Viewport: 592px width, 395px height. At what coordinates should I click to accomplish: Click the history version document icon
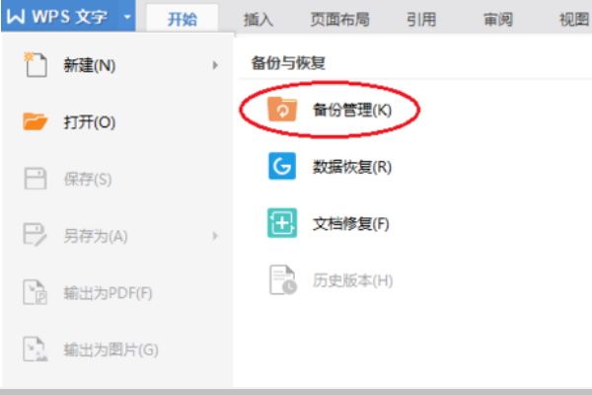pos(283,279)
